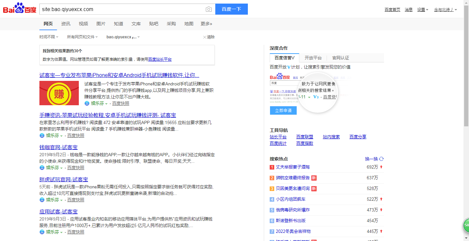Switch to 文库 tab
The width and height of the screenshot is (469, 241).
136,24
